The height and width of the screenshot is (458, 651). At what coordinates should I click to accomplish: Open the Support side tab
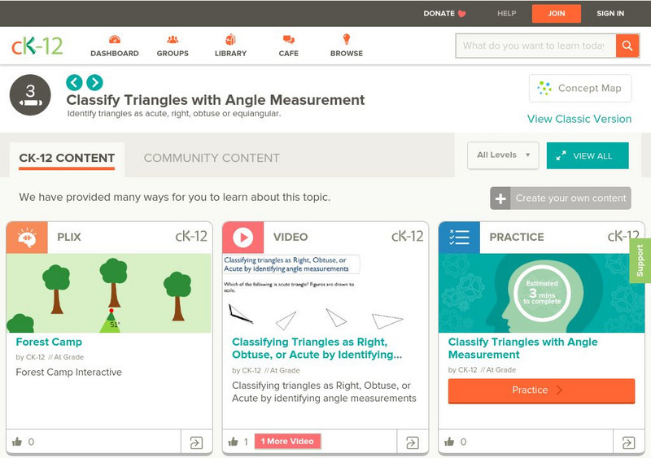pos(640,261)
